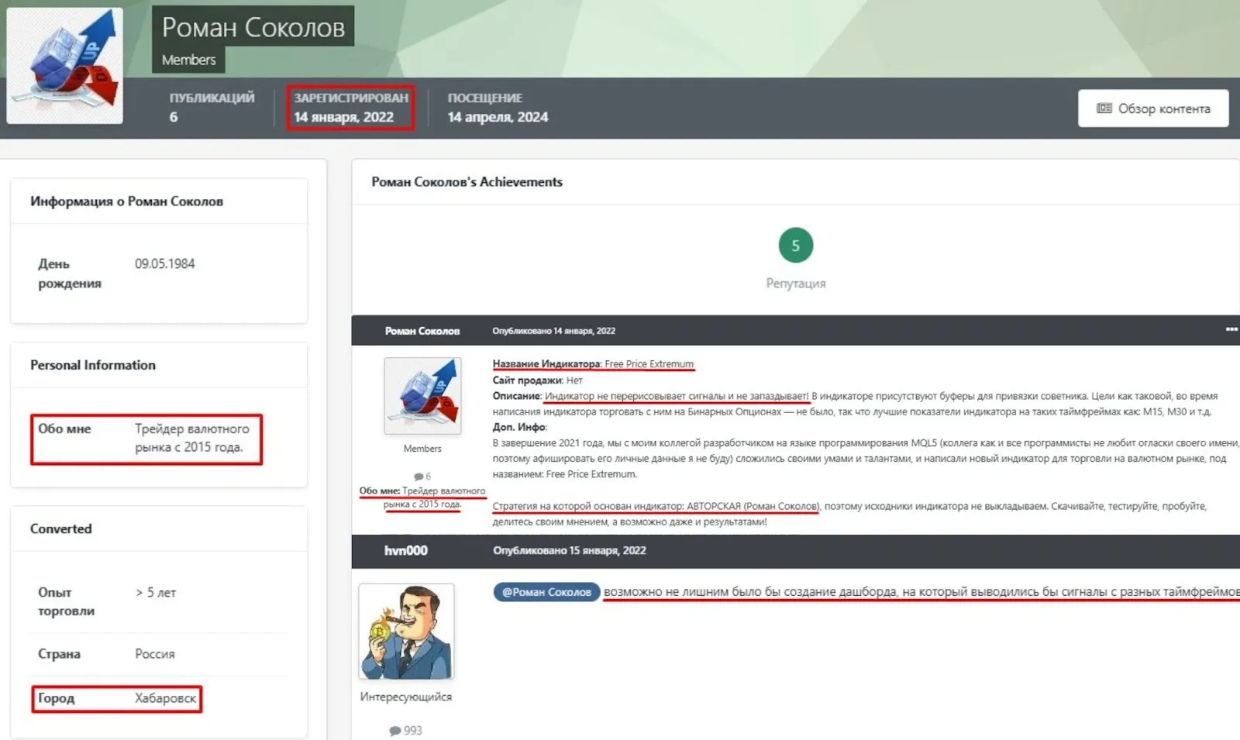Image resolution: width=1240 pixels, height=740 pixels.
Task: Click the Converted section heading
Action: [x=60, y=528]
